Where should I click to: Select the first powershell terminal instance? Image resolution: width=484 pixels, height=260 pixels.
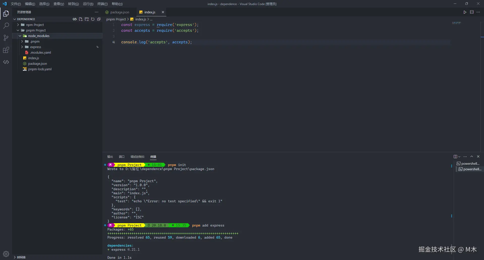pos(469,164)
